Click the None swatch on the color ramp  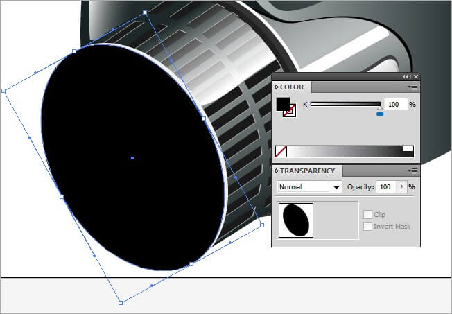coord(281,150)
